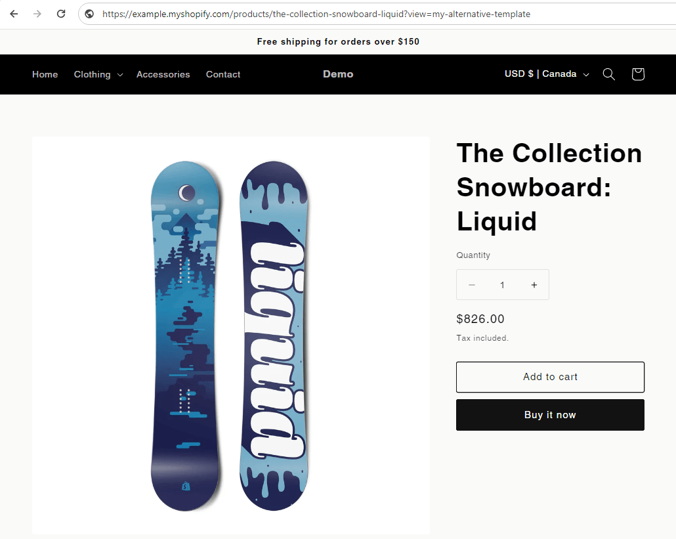Viewport: 676px width, 539px height.
Task: Open the Accessories menu item
Action: (163, 75)
